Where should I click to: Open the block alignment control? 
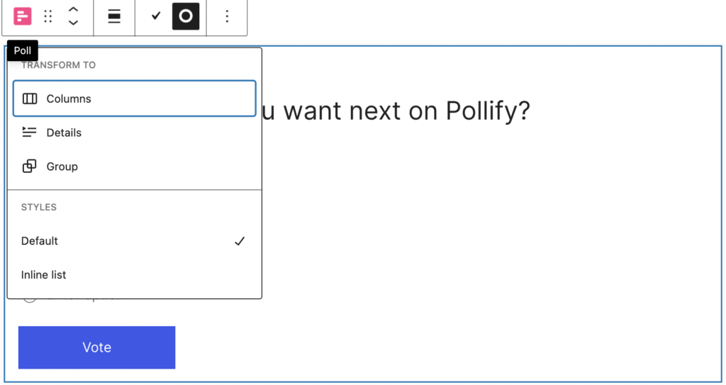tap(114, 16)
